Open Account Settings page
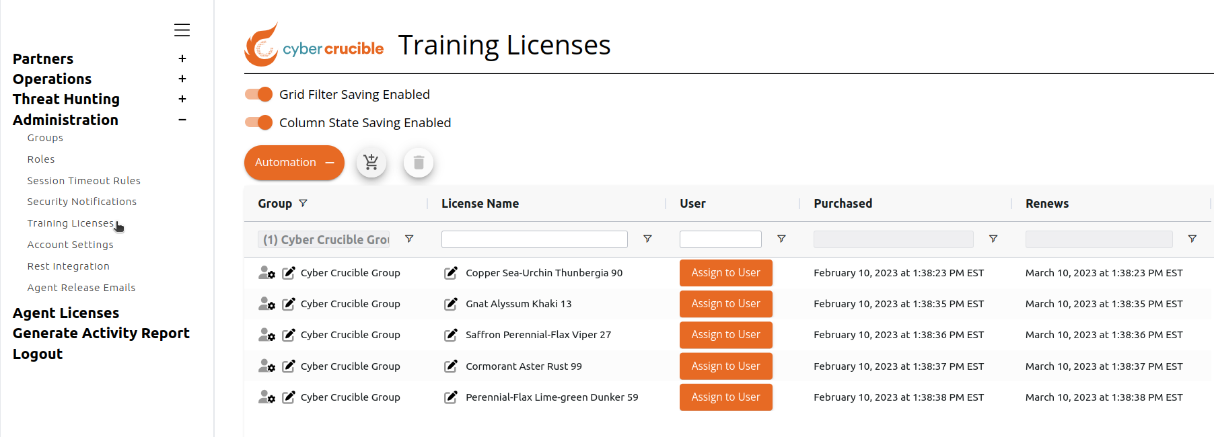Image resolution: width=1214 pixels, height=437 pixels. pyautogui.click(x=70, y=245)
